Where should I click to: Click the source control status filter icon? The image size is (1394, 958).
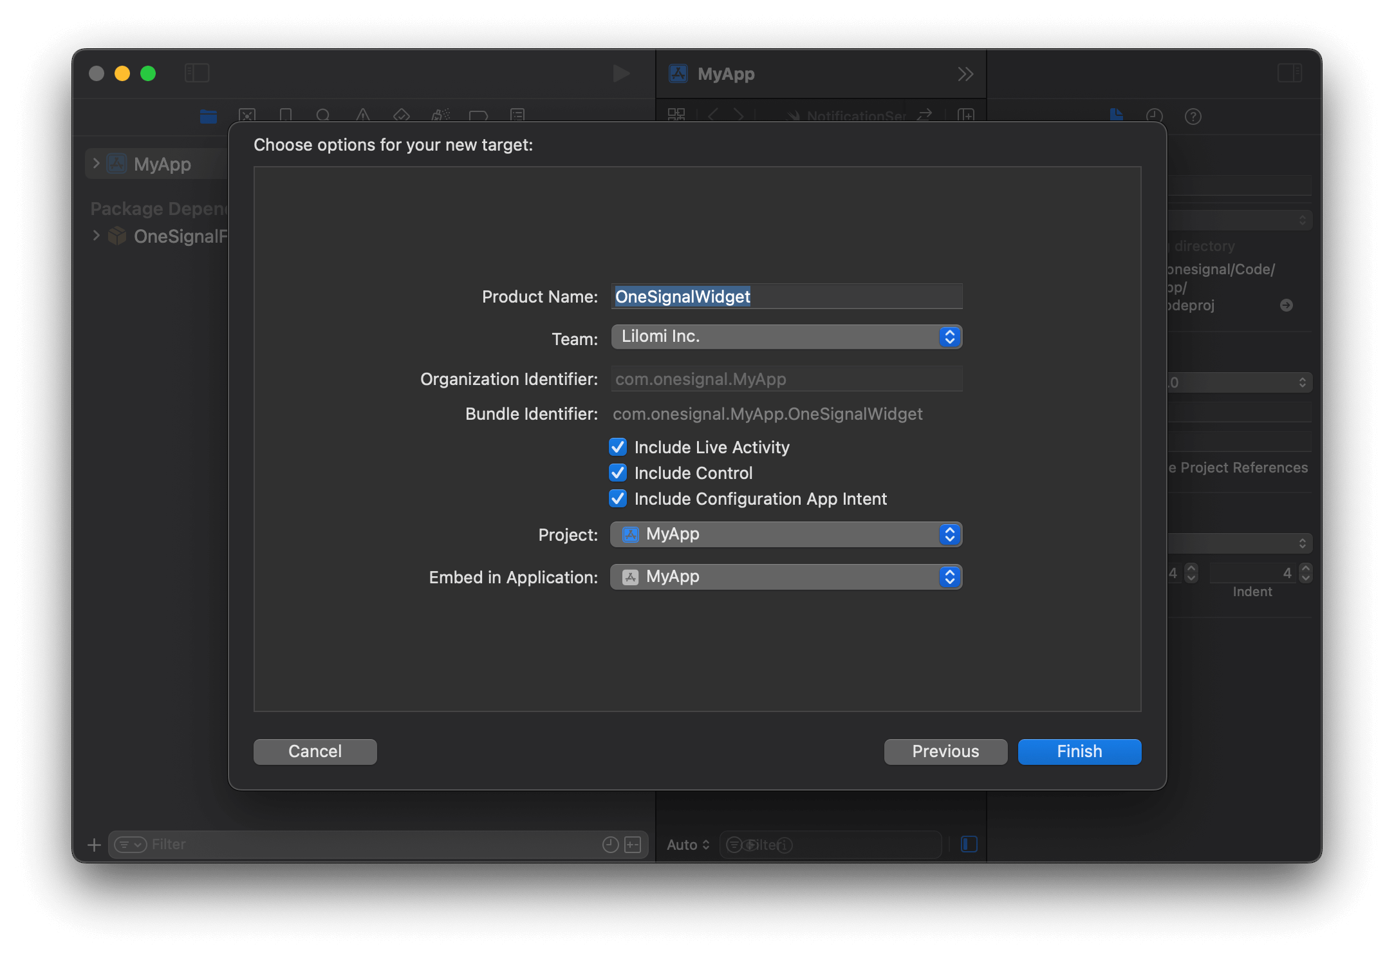tap(633, 845)
